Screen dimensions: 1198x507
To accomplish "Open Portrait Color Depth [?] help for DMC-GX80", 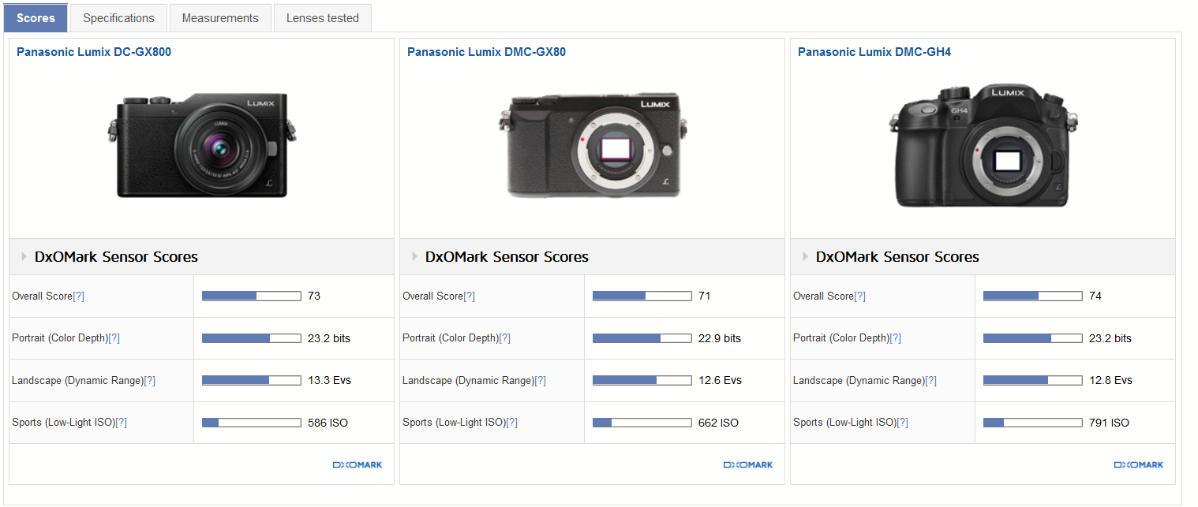I will tap(504, 338).
